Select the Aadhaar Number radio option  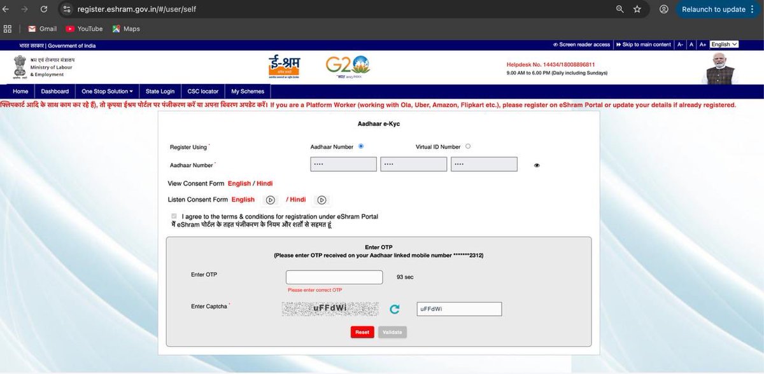361,146
